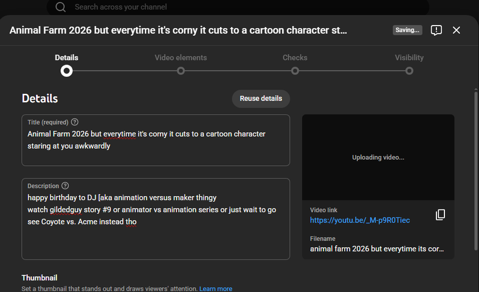Screen dimensions: 479x292
Task: Open the send feedback icon
Action: [x=436, y=30]
